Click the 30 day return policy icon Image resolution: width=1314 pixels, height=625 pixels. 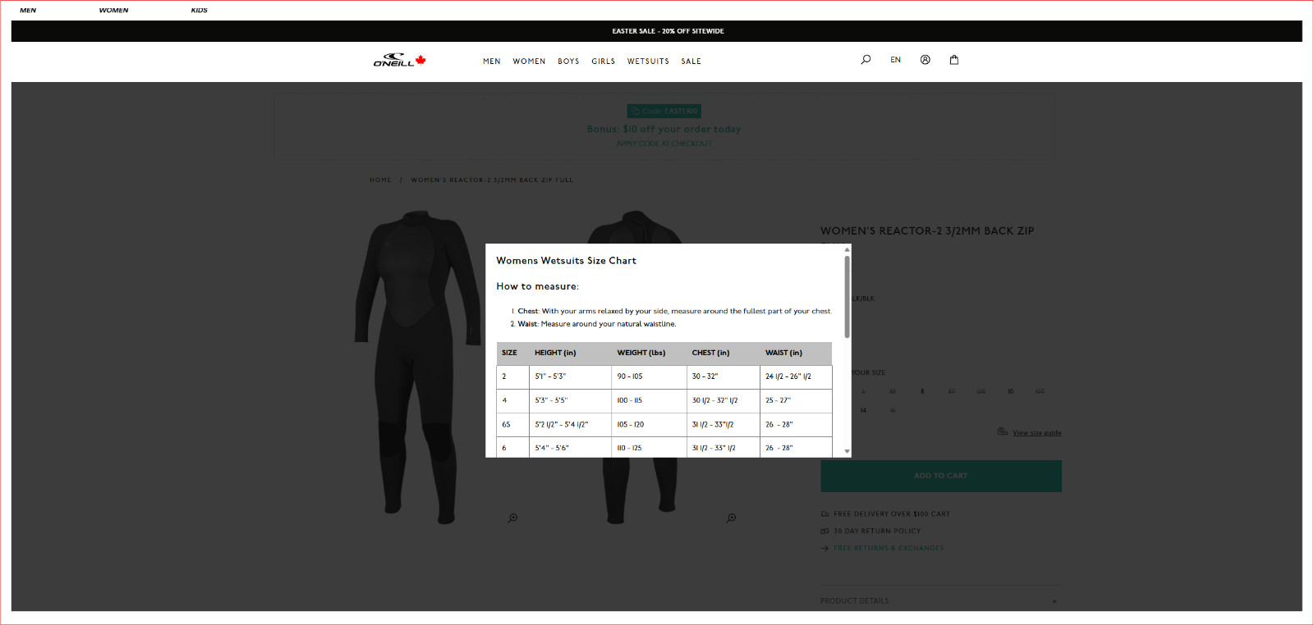pos(825,531)
